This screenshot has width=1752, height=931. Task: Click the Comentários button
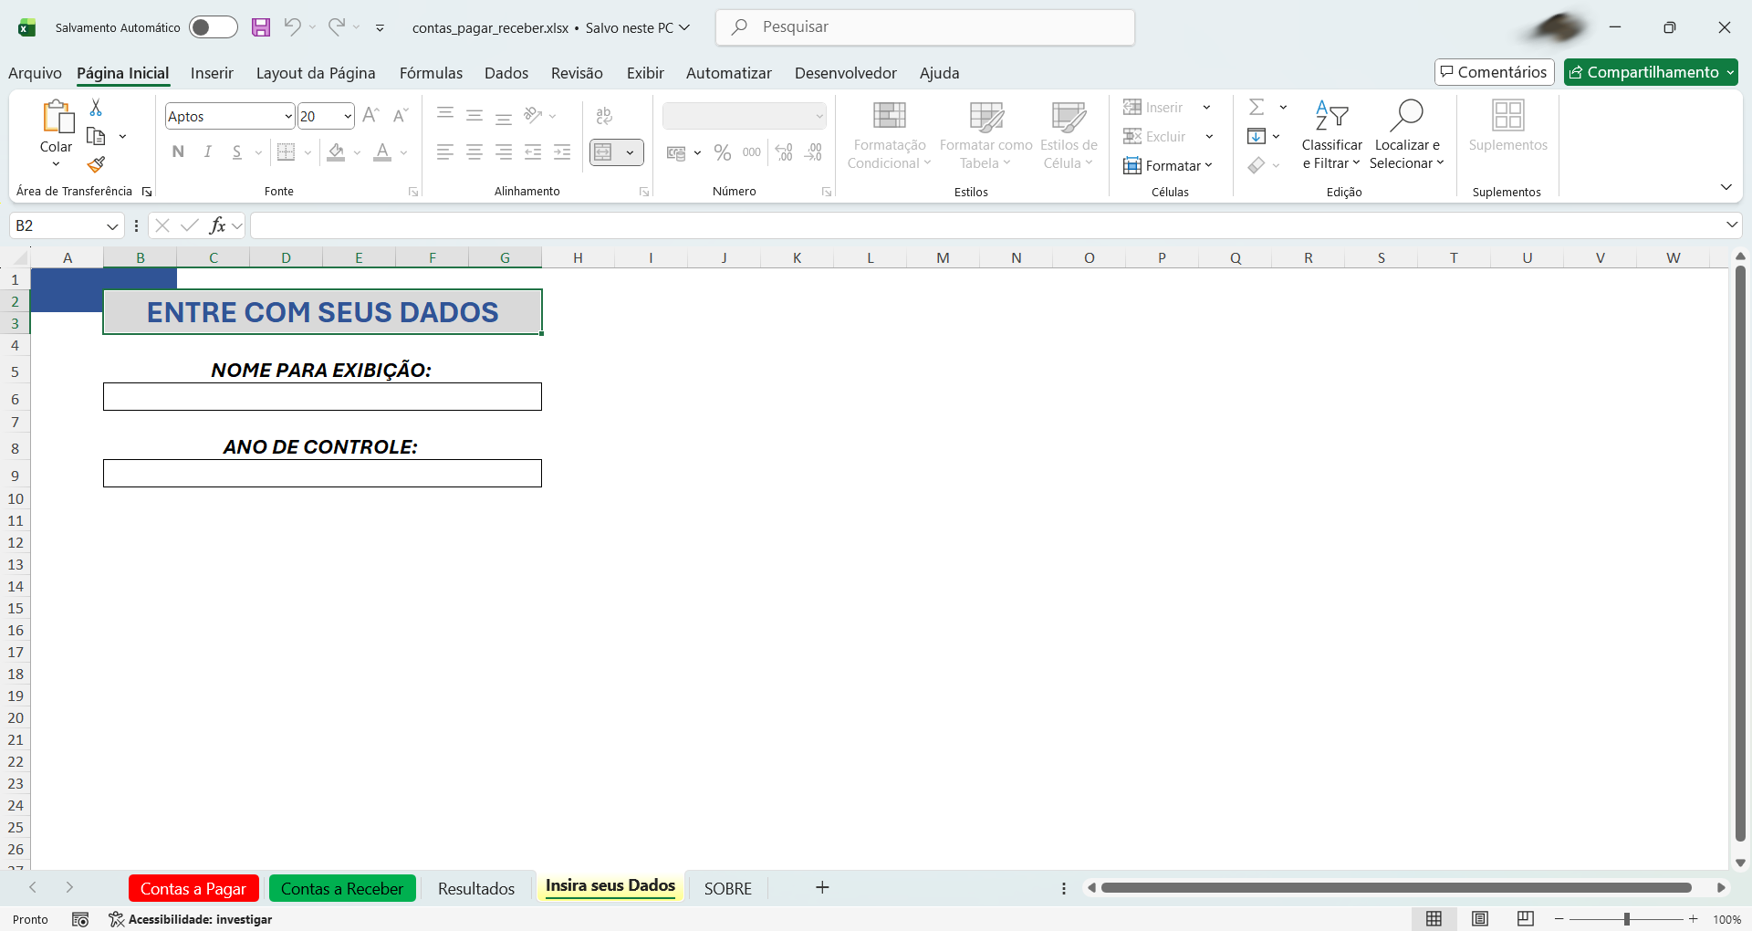click(x=1494, y=72)
